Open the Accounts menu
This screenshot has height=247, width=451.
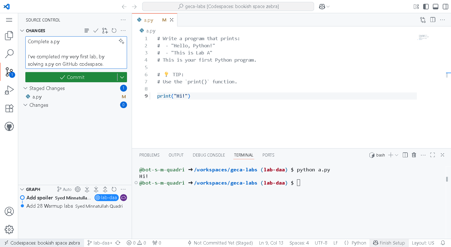point(9,212)
